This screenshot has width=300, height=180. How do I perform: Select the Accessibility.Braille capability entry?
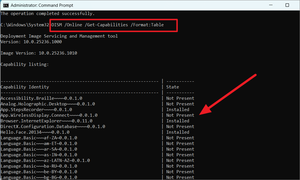tap(41, 98)
